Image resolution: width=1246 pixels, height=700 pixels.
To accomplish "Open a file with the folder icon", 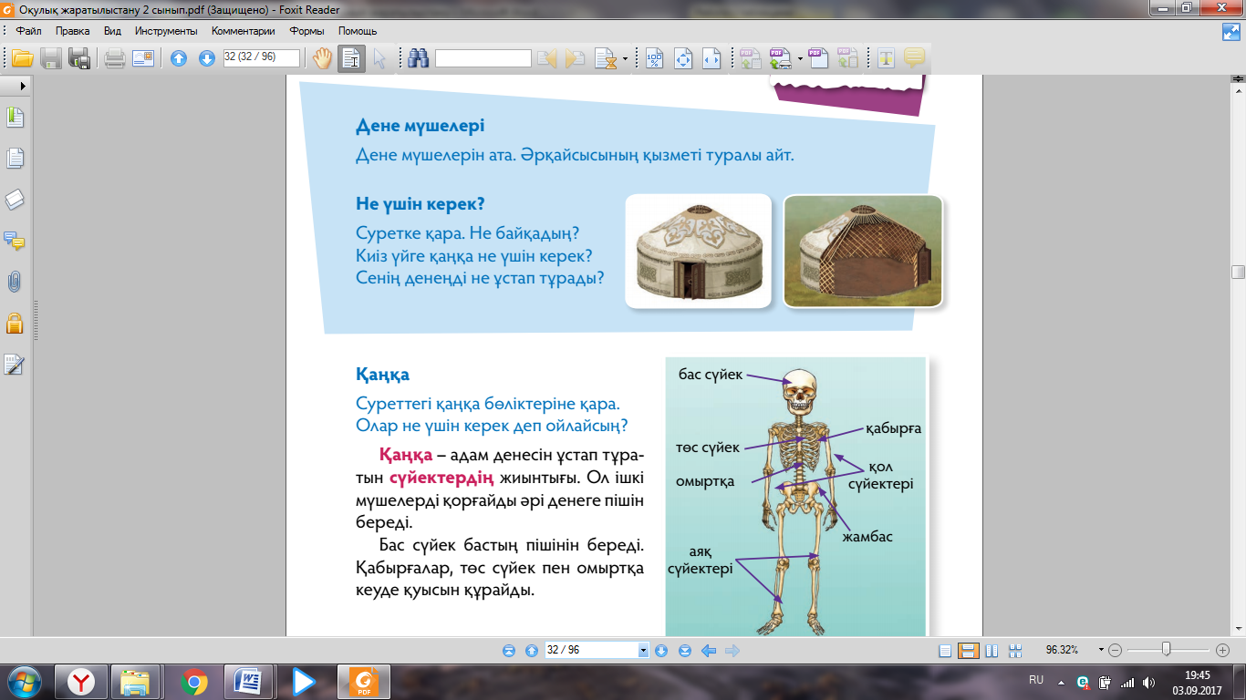I will [x=22, y=58].
